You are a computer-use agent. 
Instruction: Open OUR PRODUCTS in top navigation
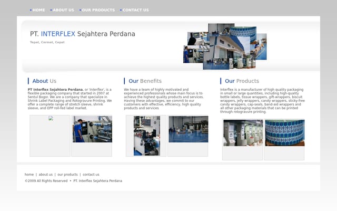tap(98, 10)
